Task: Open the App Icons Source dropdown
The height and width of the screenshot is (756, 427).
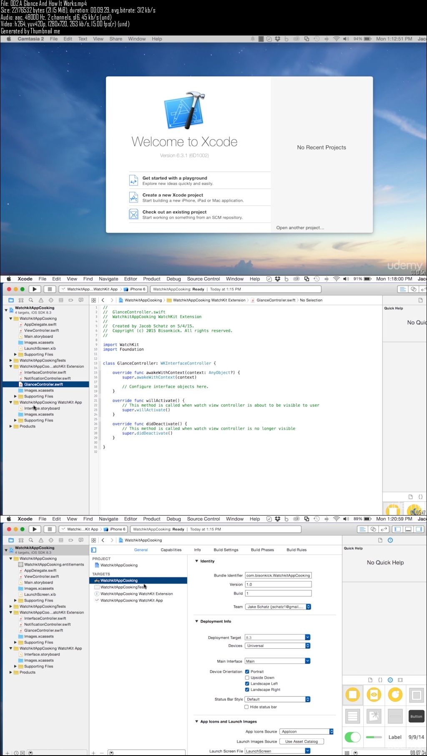Action: tap(306, 731)
